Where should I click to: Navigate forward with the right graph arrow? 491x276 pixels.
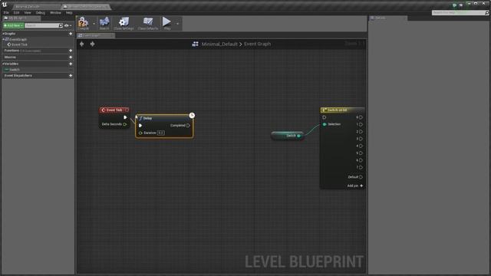92,44
